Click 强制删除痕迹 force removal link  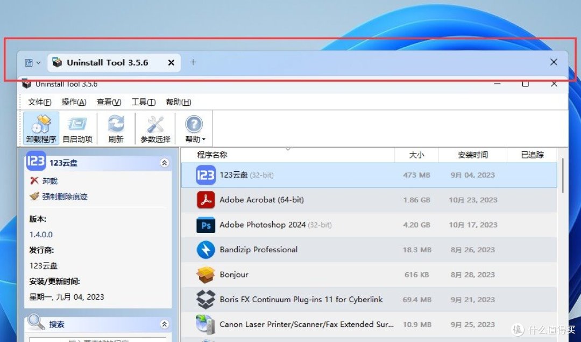[x=65, y=197]
